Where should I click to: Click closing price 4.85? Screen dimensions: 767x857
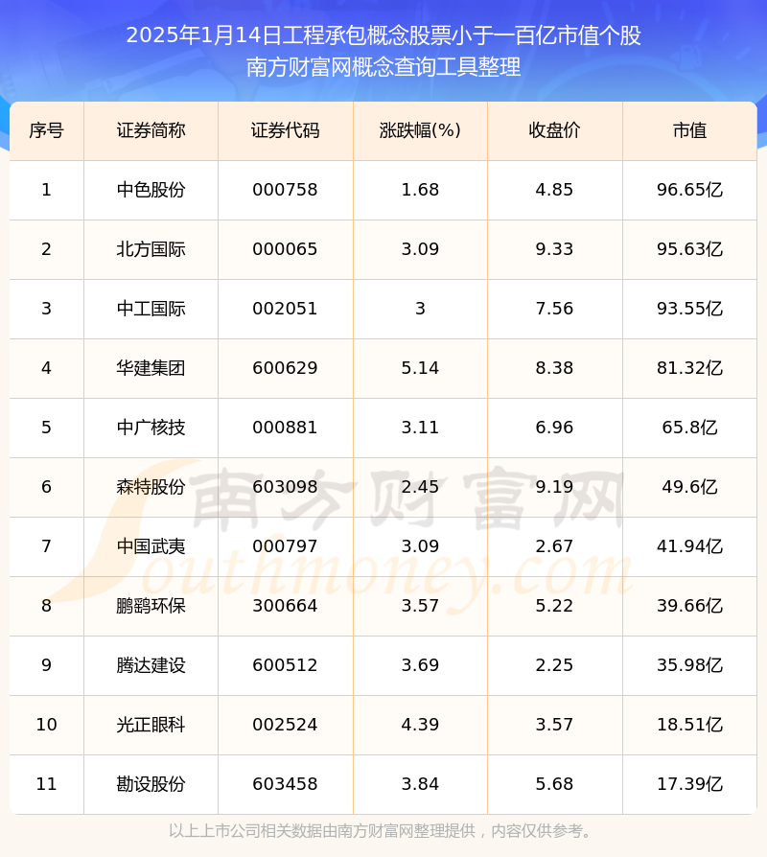coord(554,190)
